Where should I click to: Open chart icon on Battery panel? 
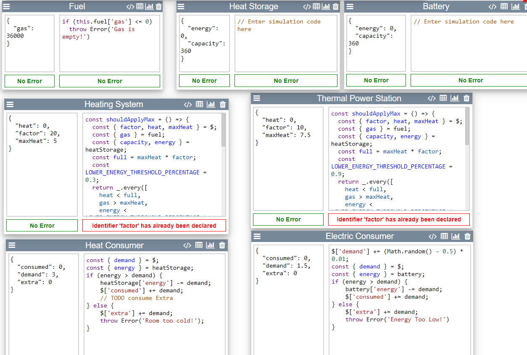point(515,6)
